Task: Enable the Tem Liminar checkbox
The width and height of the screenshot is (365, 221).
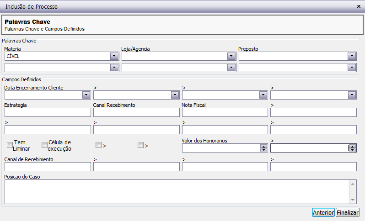Action: pos(10,145)
